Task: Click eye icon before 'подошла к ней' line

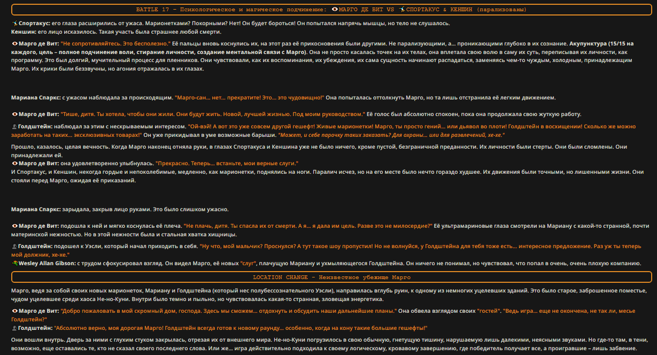Action: pyautogui.click(x=14, y=226)
